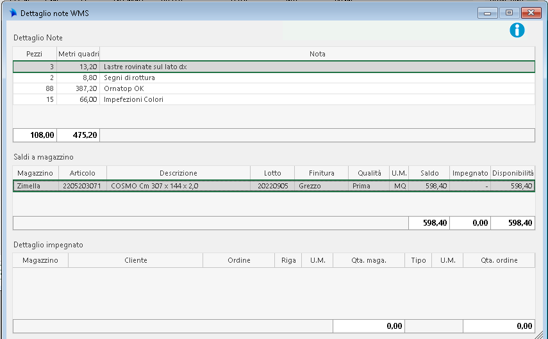Viewport: 548px width, 339px height.
Task: Click the Magazzino header in Saldi table
Action: (x=35, y=173)
